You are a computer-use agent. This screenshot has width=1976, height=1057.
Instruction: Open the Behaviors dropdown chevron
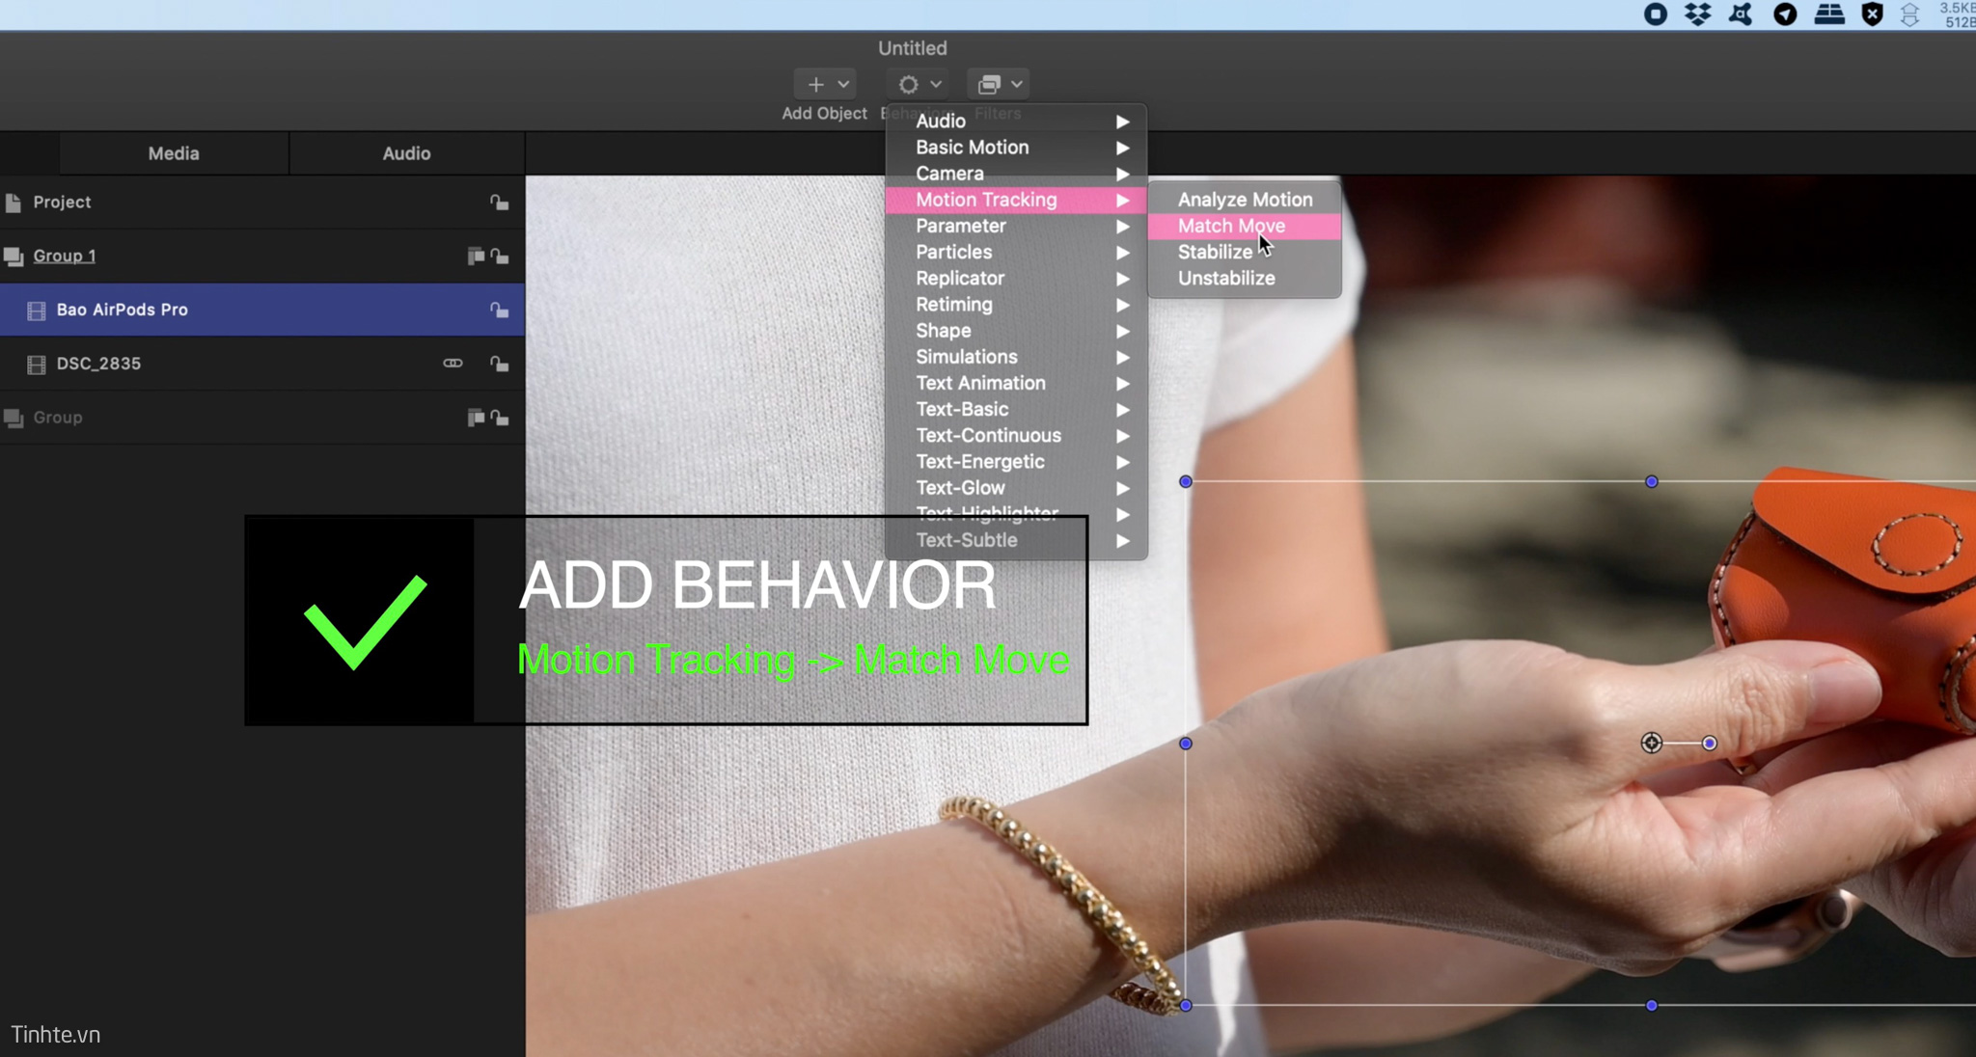pos(936,84)
